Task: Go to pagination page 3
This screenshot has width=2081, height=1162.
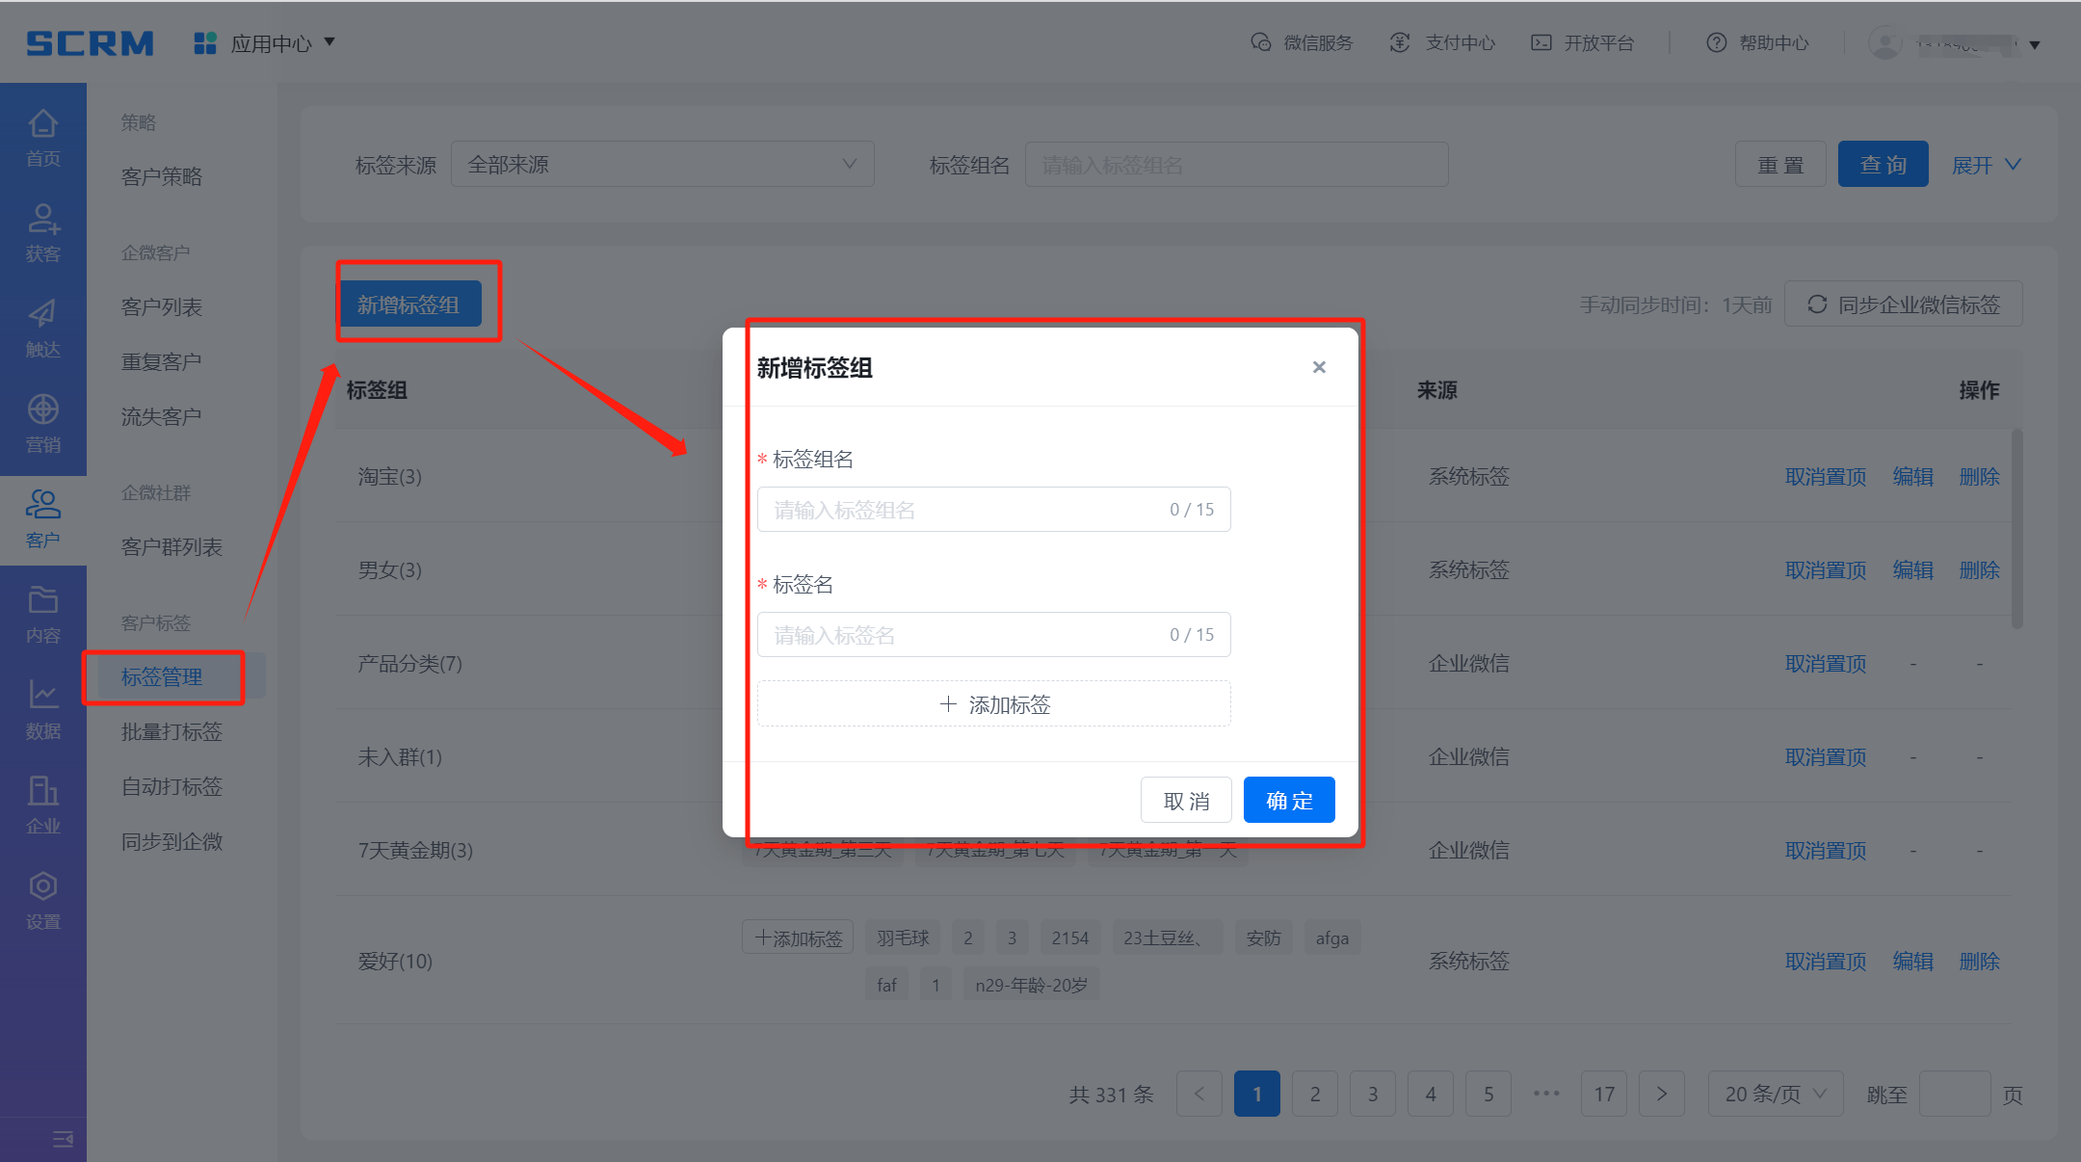Action: (x=1373, y=1094)
